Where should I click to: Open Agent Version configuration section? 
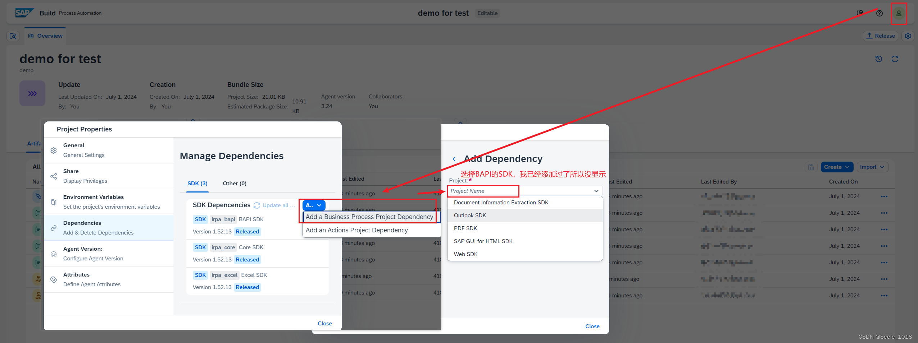click(x=109, y=254)
